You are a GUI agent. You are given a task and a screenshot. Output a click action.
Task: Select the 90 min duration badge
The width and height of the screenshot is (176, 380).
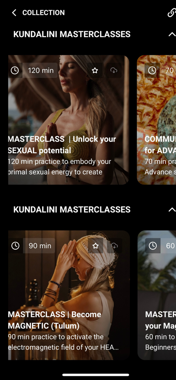(39, 245)
